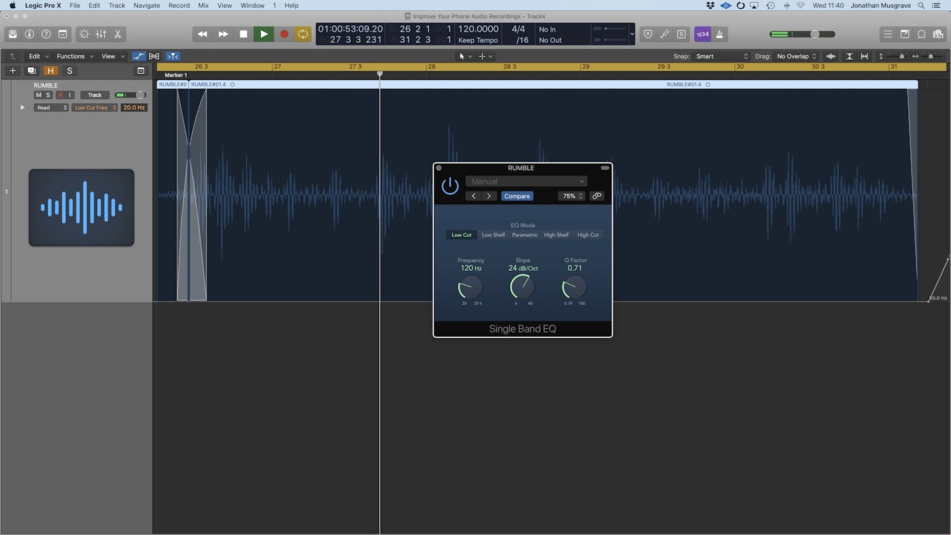
Task: Toggle the yellow Cycle mode button
Action: [303, 34]
